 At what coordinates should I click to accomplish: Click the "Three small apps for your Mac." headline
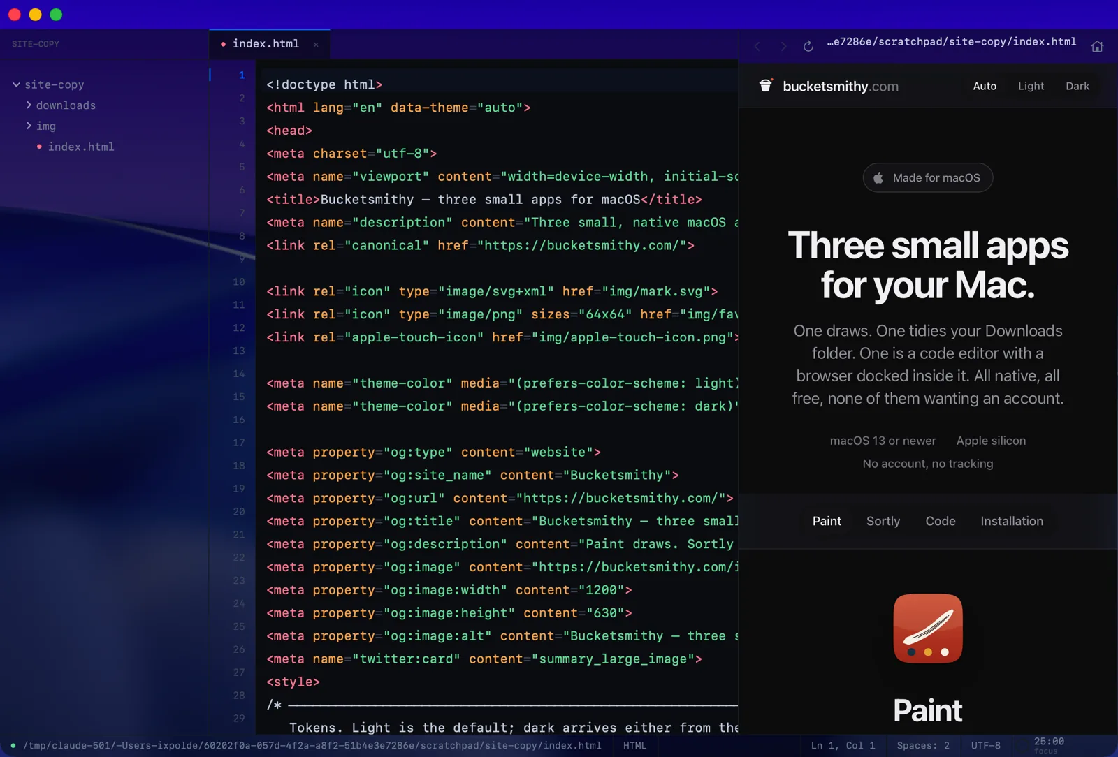(x=928, y=265)
